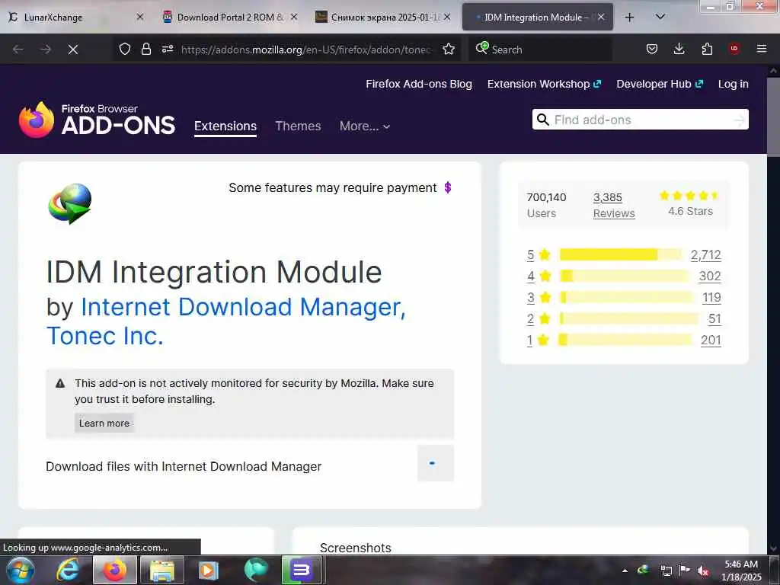Click the purple dollar payment icon

coord(448,187)
